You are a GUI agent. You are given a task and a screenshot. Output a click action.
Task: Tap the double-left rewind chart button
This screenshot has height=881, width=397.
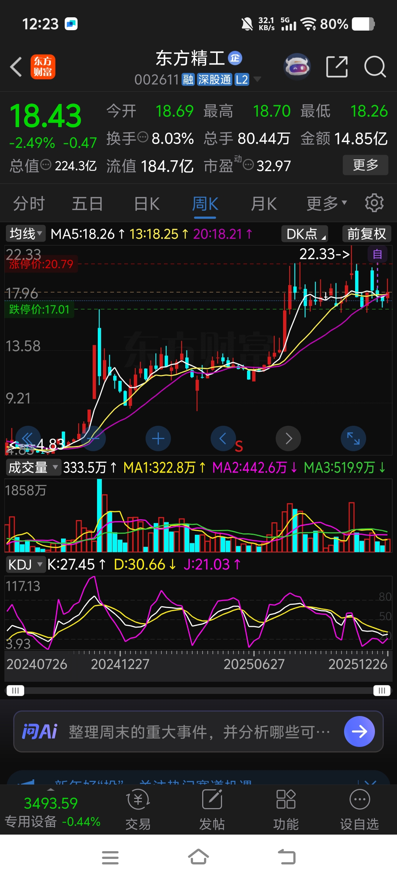pos(28,438)
